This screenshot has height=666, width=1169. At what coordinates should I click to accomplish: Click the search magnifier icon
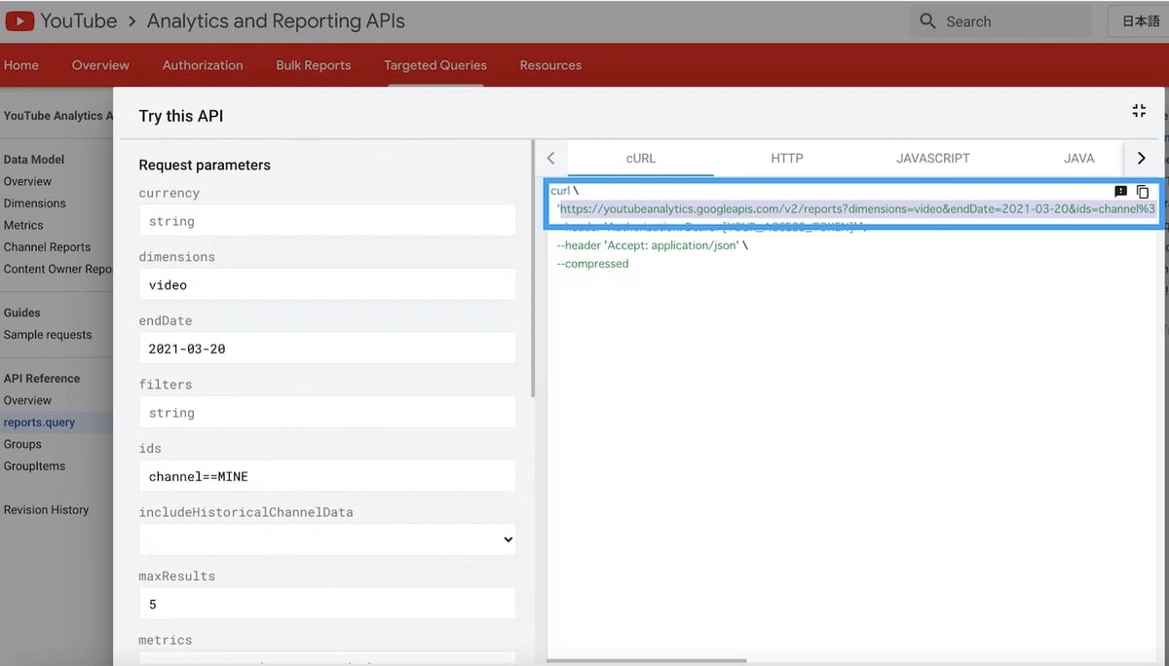tap(926, 21)
